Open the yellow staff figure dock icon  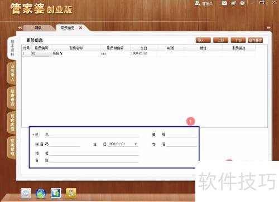click(x=71, y=193)
